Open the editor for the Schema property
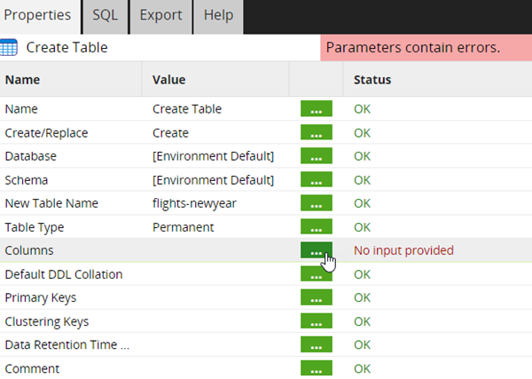Viewport: 532px width, 379px height. pos(317,179)
